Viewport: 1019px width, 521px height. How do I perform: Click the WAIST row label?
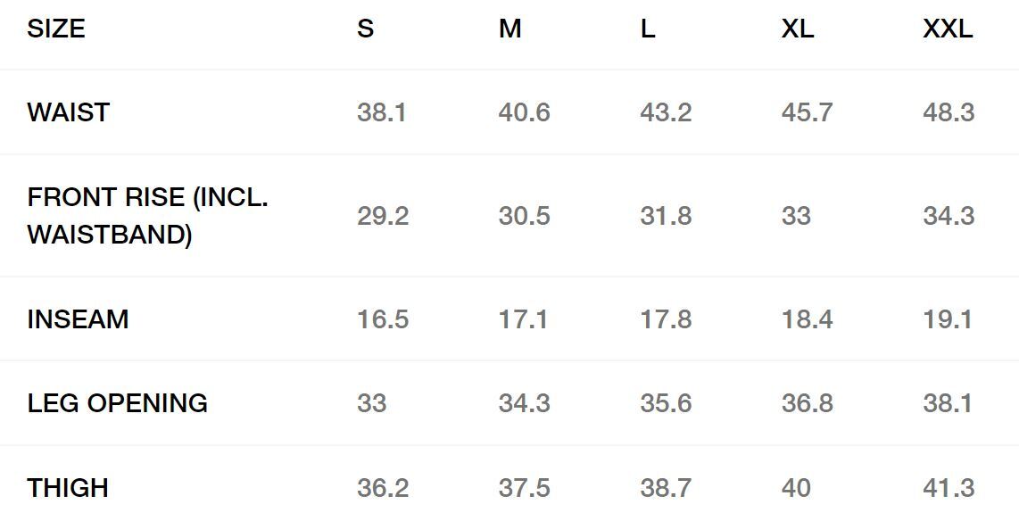[x=69, y=112]
